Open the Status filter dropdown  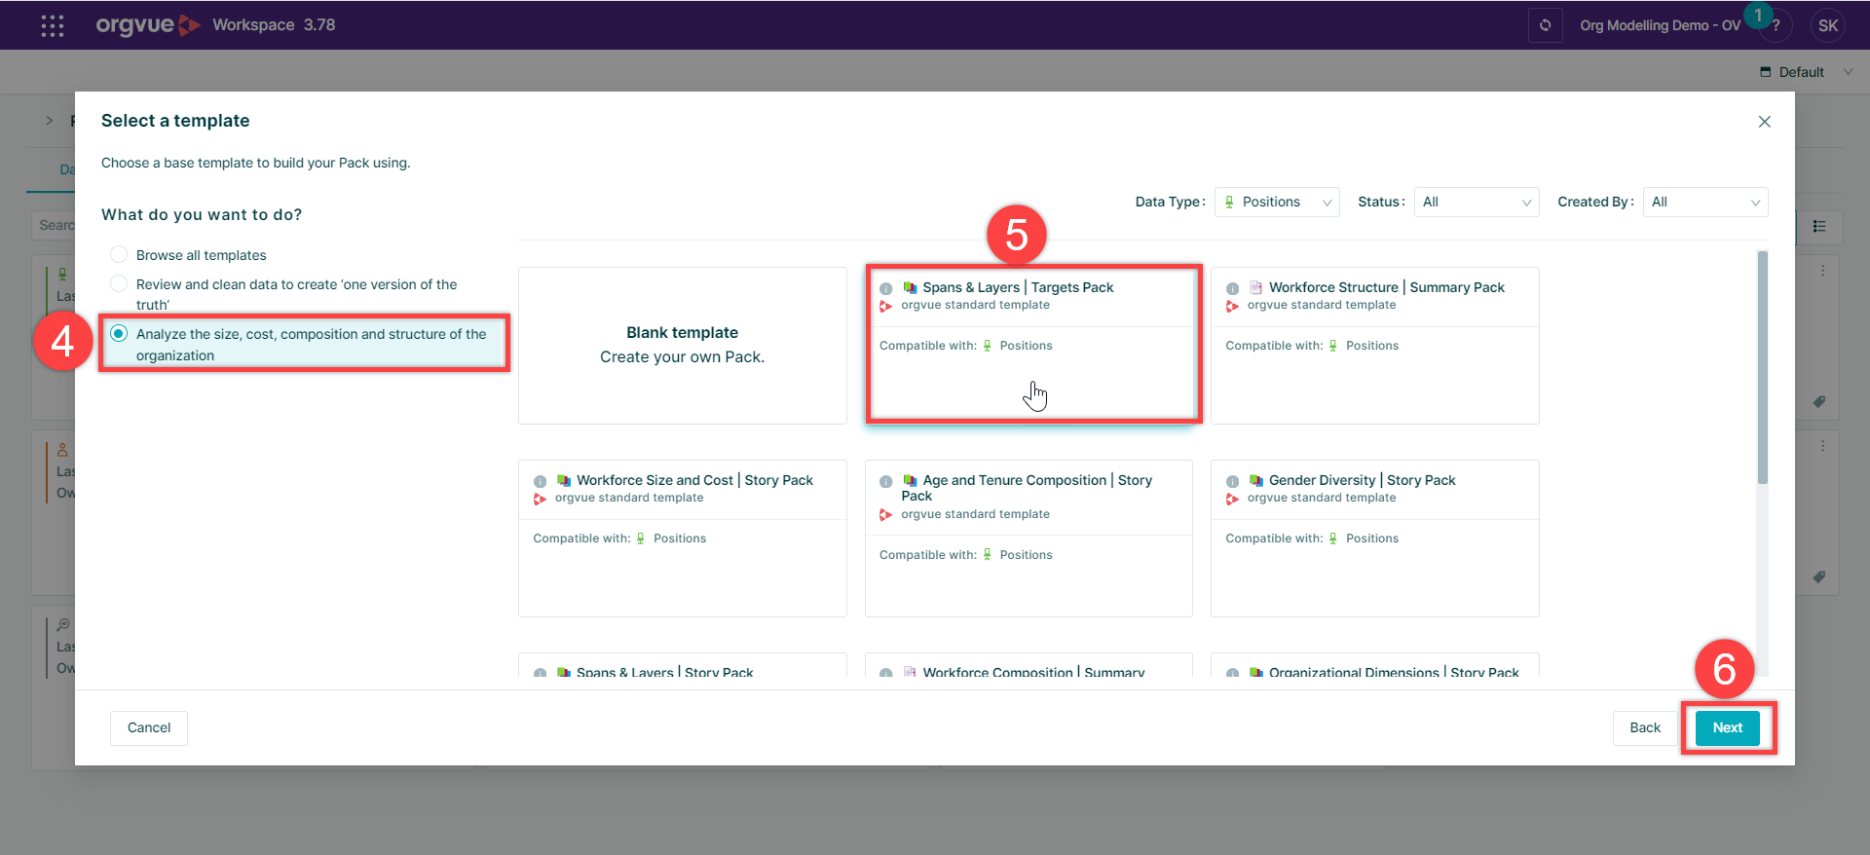[1477, 202]
